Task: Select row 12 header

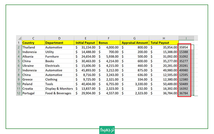Action: tap(19, 93)
